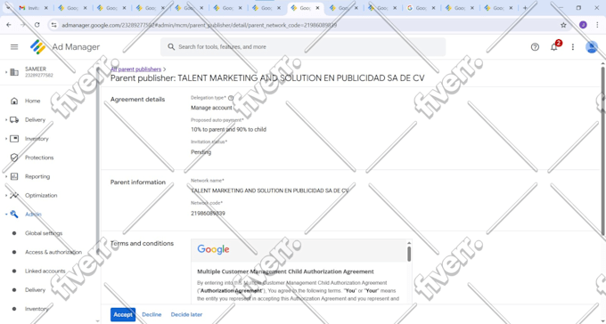Viewport: 606px width, 324px height.
Task: Open notifications bell with 2 alerts
Action: [554, 46]
